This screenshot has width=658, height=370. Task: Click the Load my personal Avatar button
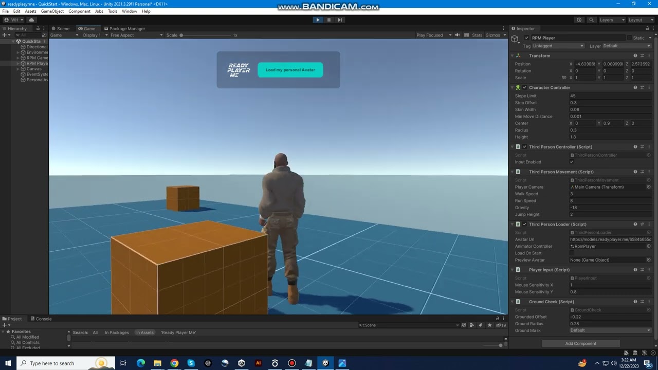click(290, 70)
